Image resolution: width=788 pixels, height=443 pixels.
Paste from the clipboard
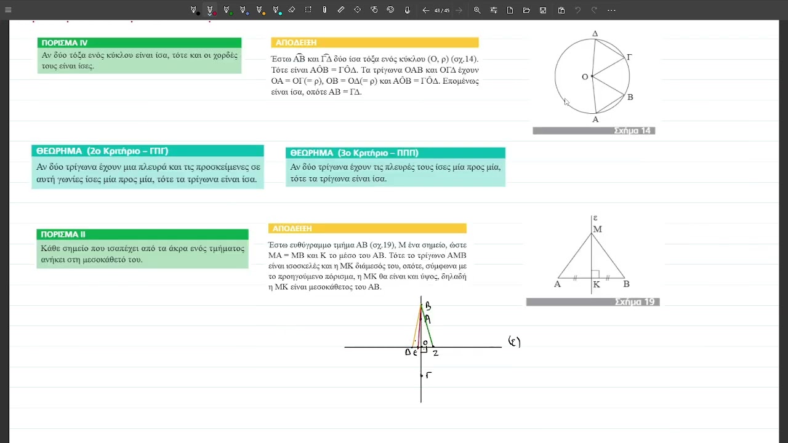coord(561,10)
